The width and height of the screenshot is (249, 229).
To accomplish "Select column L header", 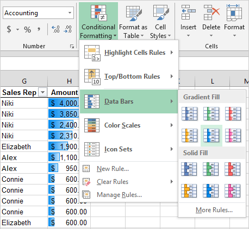I will click(213, 81).
